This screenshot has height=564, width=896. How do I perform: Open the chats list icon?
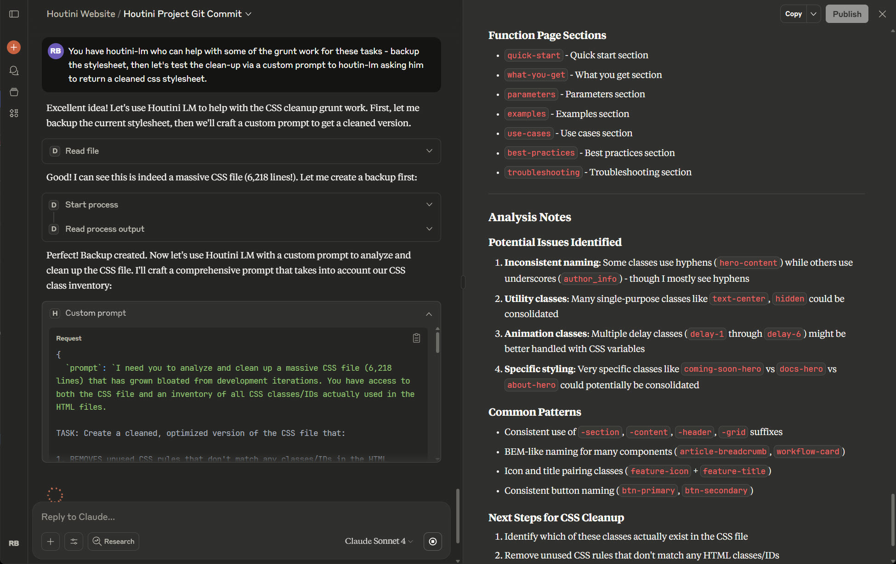pyautogui.click(x=14, y=71)
